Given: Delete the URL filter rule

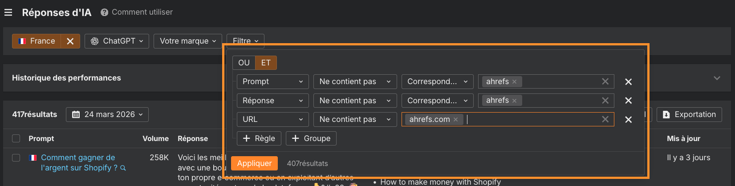Looking at the screenshot, I should click(x=628, y=120).
